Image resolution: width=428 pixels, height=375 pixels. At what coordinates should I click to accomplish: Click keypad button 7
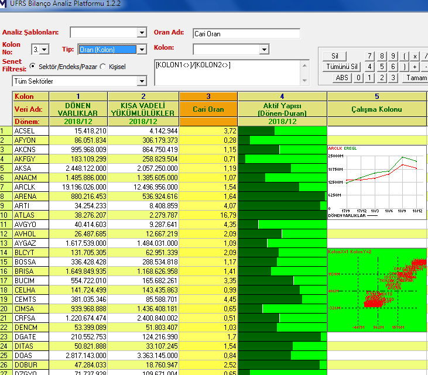pyautogui.click(x=369, y=56)
